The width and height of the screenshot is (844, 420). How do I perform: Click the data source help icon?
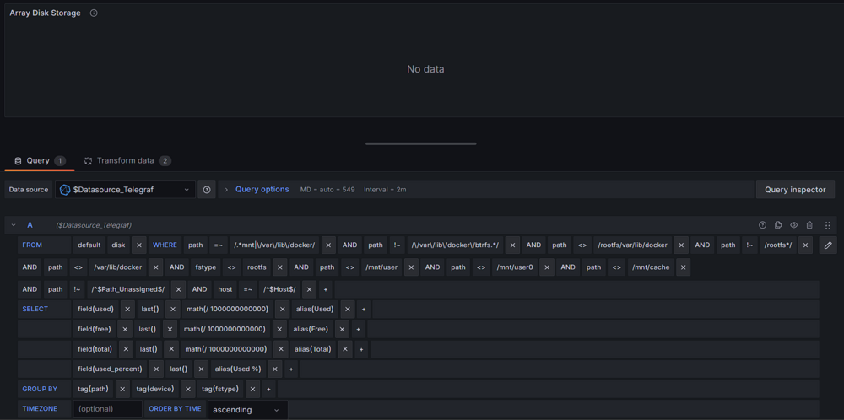[x=207, y=190]
